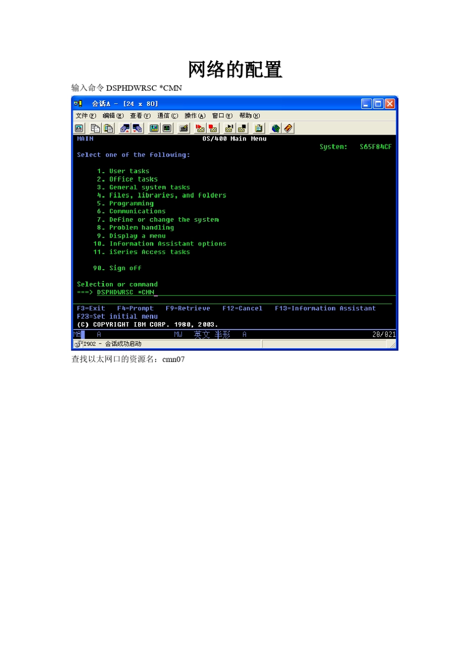The height and width of the screenshot is (665, 470).
Task: Stop macro recording from toolbar
Action: (x=213, y=128)
